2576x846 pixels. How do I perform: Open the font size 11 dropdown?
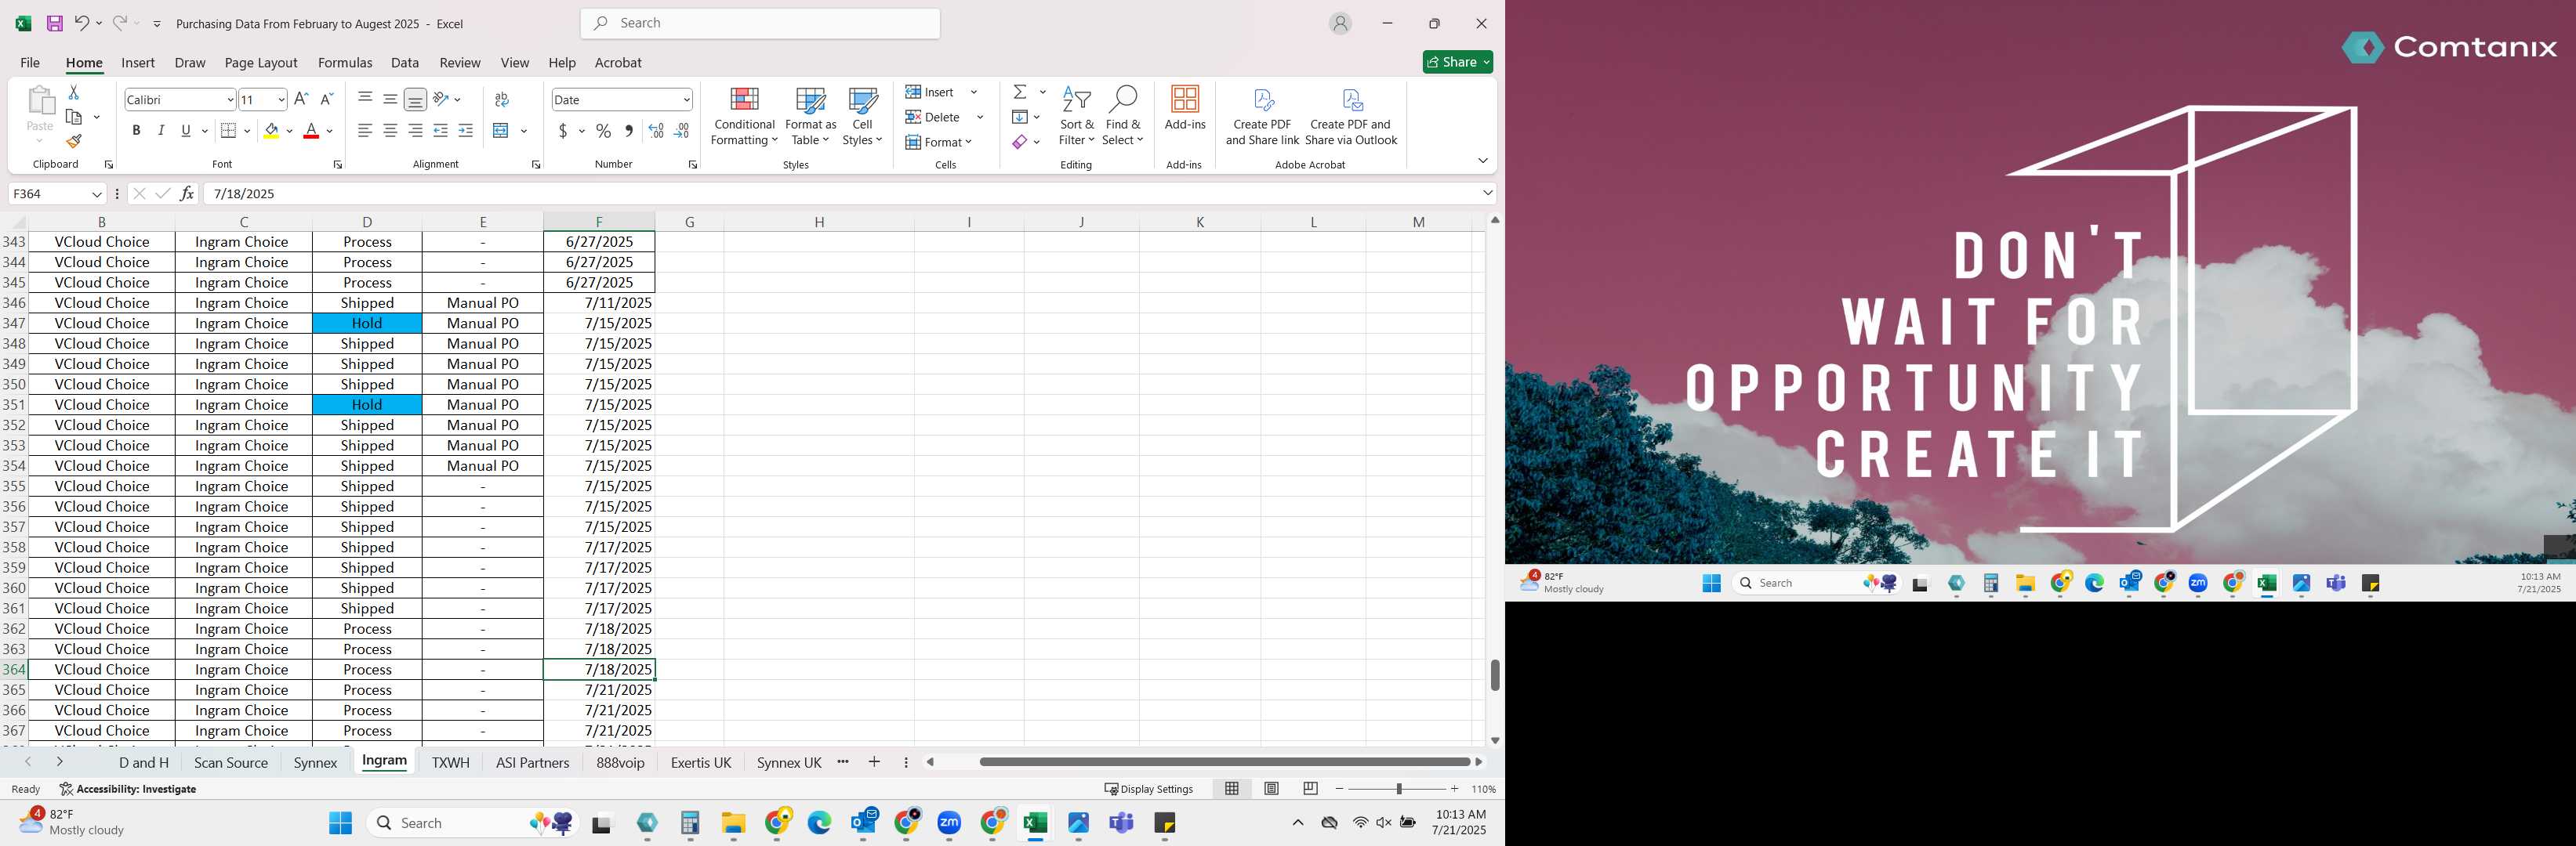pyautogui.click(x=281, y=100)
